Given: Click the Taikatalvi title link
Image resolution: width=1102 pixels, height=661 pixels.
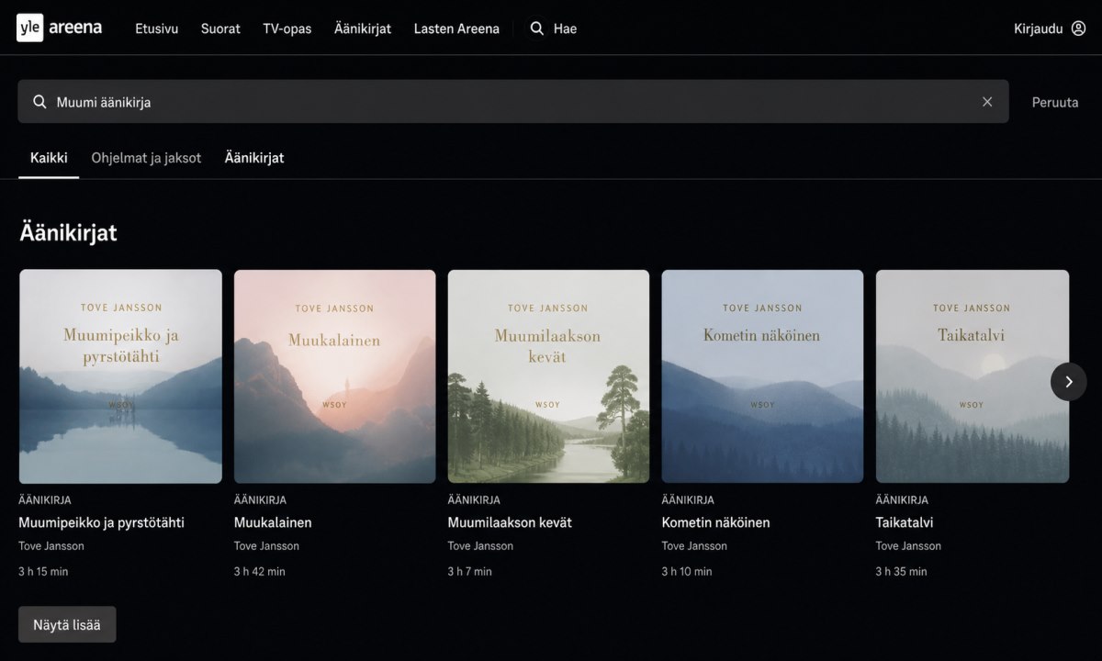Looking at the screenshot, I should point(905,522).
